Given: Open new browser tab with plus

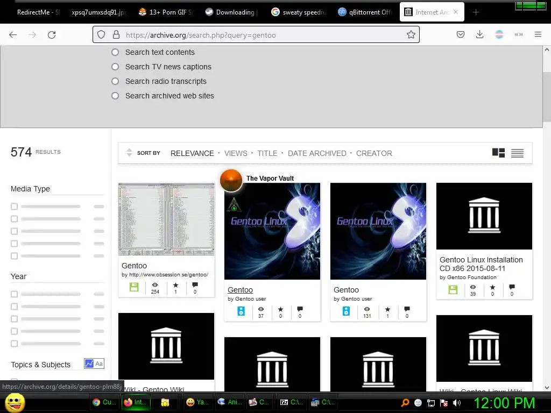Looking at the screenshot, I should tap(476, 12).
